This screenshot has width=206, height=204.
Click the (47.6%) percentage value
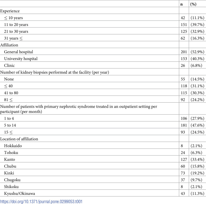(x=198, y=125)
